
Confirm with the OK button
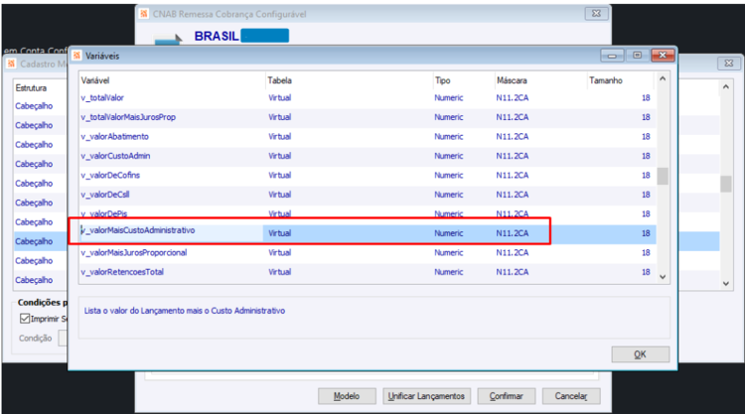pyautogui.click(x=640, y=354)
